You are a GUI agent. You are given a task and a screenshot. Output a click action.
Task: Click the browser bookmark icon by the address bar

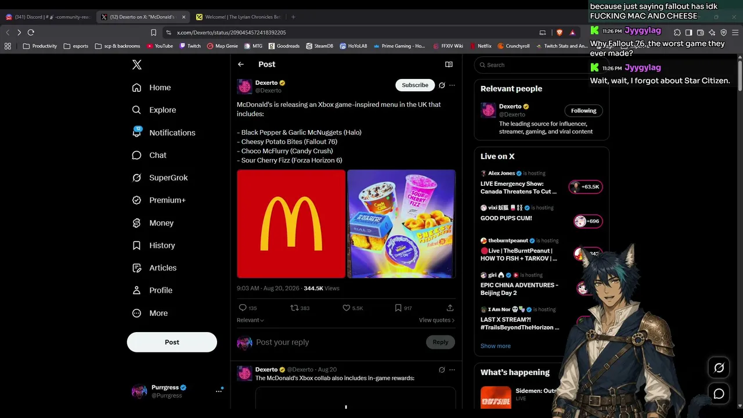(x=153, y=33)
